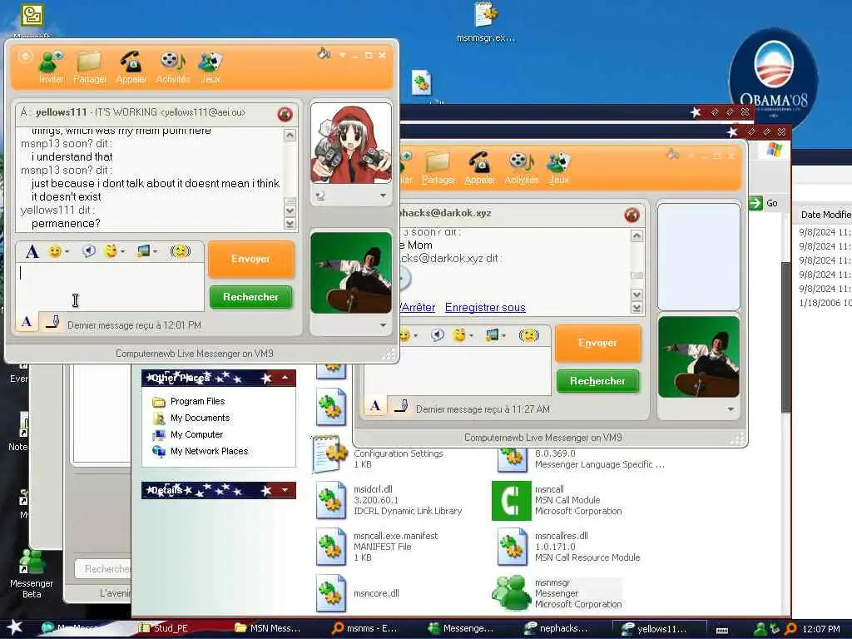Select wink icon in nephacks chat toolbar
The height and width of the screenshot is (639, 852).
click(459, 335)
